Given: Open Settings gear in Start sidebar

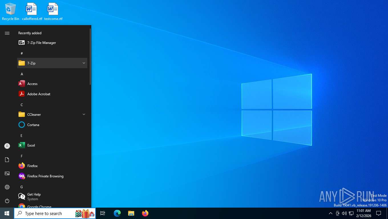Looking at the screenshot, I should pos(7,187).
